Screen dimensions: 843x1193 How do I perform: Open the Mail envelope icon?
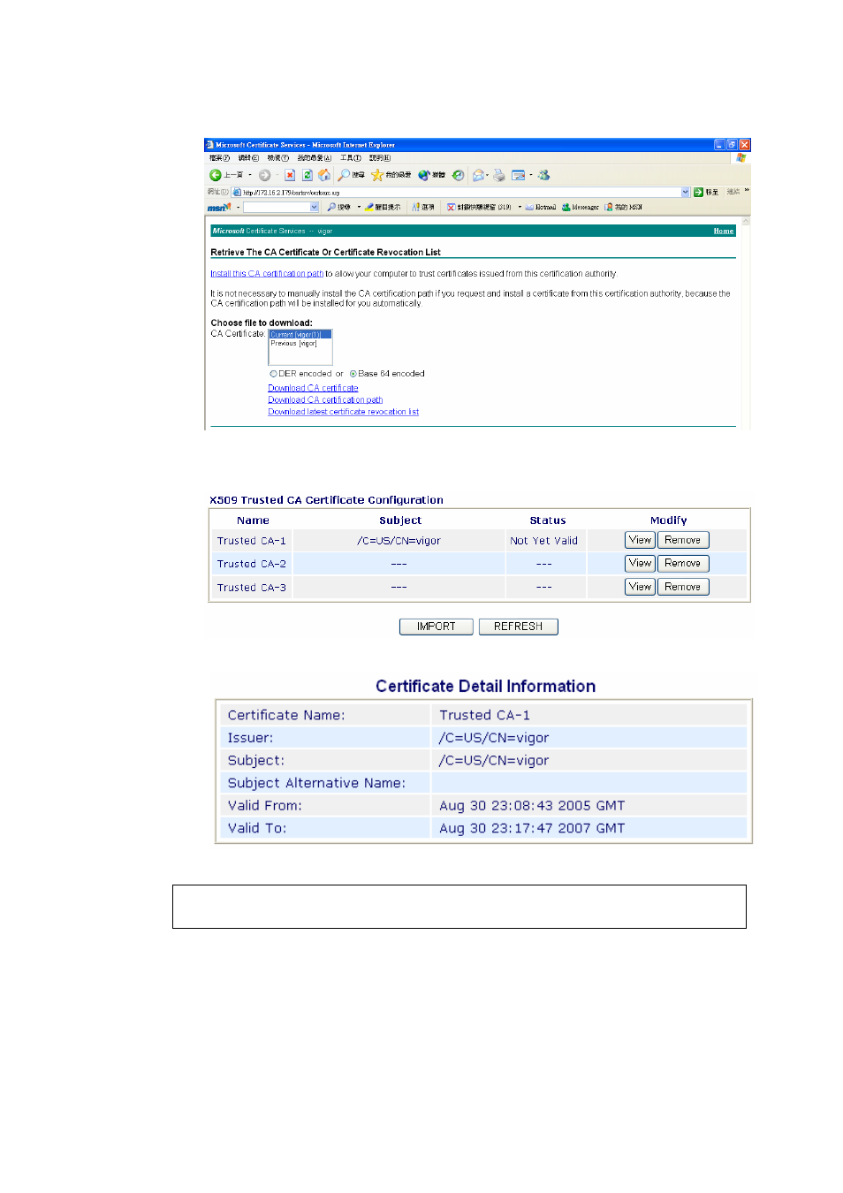pyautogui.click(x=478, y=175)
